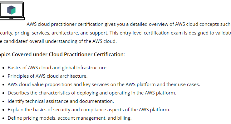Click the words 'AWS platform' in fourth bullet

point(160,93)
